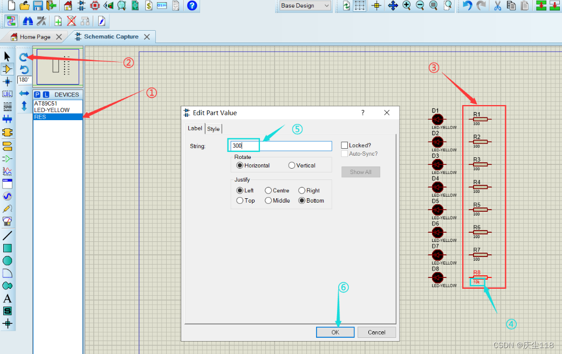This screenshot has height=354, width=562.
Task: Click X-Mirror horizontal flip icon
Action: click(24, 93)
